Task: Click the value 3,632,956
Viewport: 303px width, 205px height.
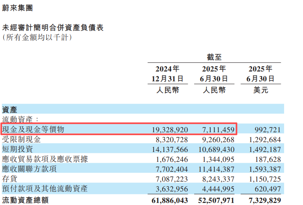Action: pyautogui.click(x=172, y=189)
